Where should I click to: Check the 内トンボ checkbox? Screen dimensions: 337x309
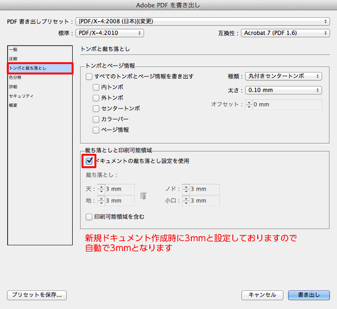(96, 87)
